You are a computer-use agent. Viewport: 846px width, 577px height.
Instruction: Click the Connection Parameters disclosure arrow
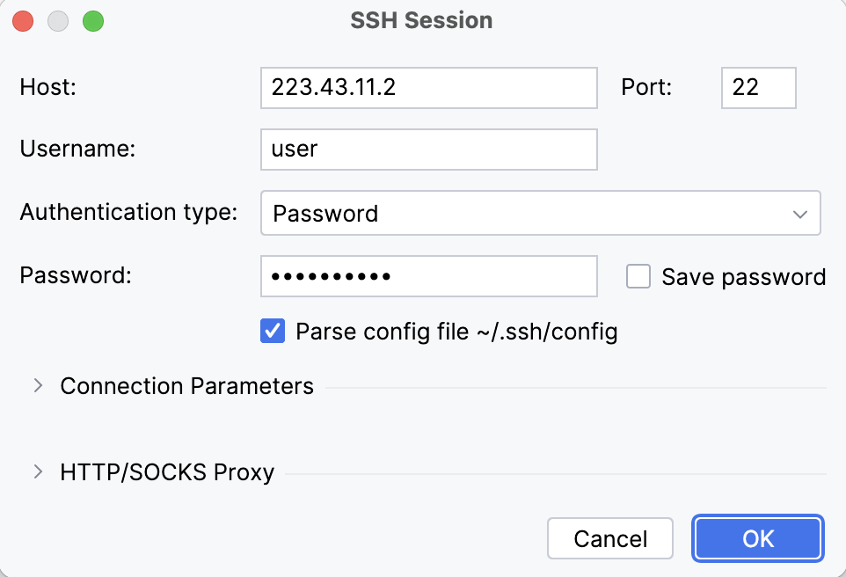click(39, 385)
